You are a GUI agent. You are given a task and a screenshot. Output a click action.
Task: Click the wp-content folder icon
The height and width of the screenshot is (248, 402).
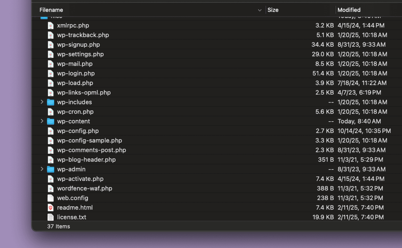50,121
